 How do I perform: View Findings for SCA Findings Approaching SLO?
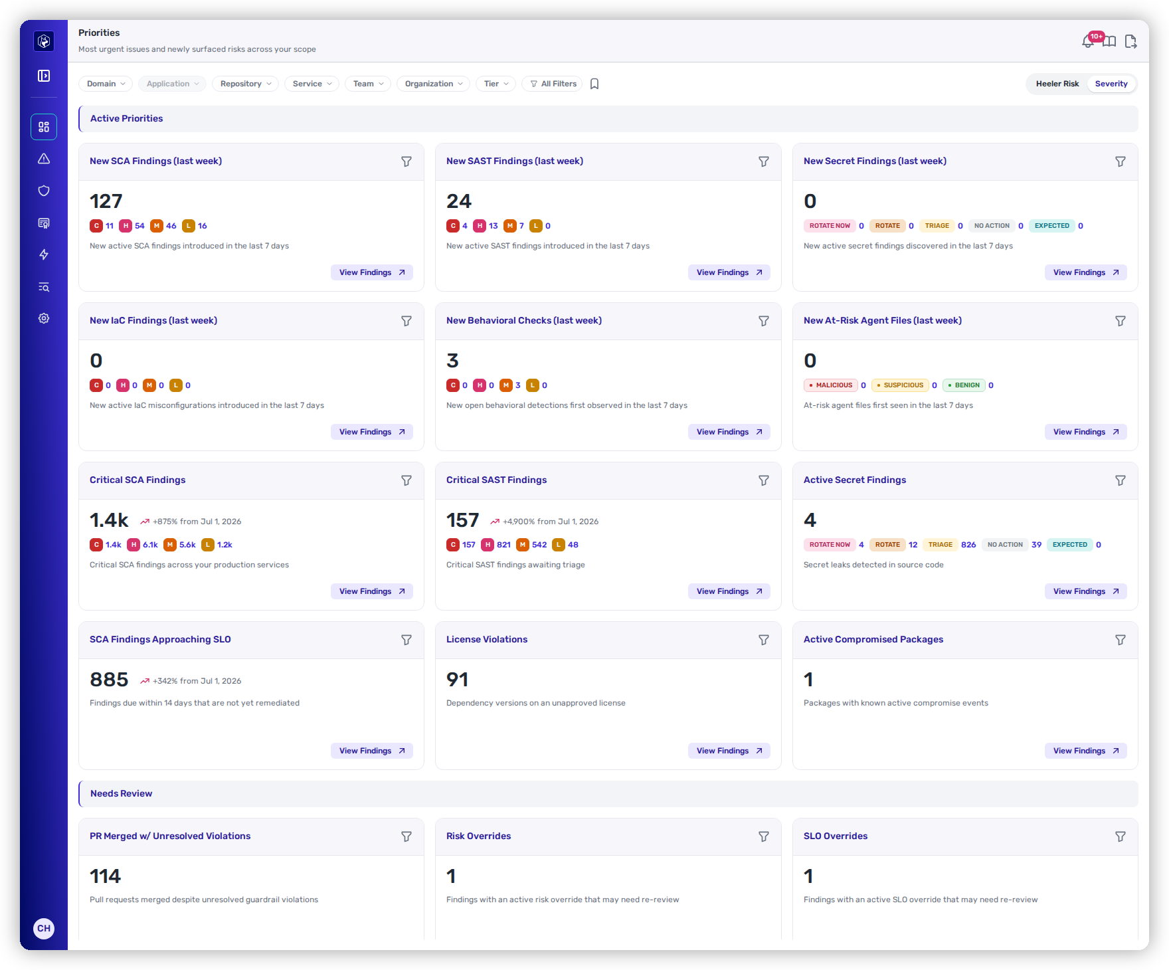[x=372, y=751]
